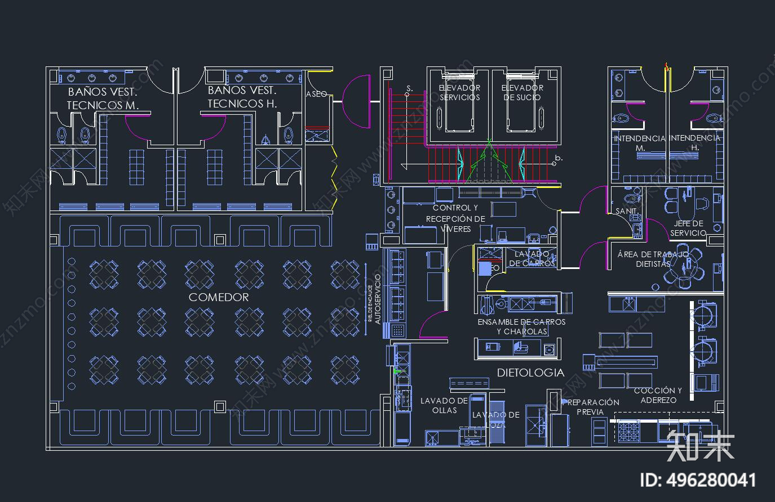Select the ELEVADOR DE SUCIO label
This screenshot has height=502, width=775.
(x=522, y=92)
